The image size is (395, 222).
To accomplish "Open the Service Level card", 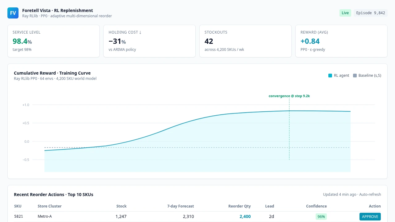I will (x=54, y=41).
